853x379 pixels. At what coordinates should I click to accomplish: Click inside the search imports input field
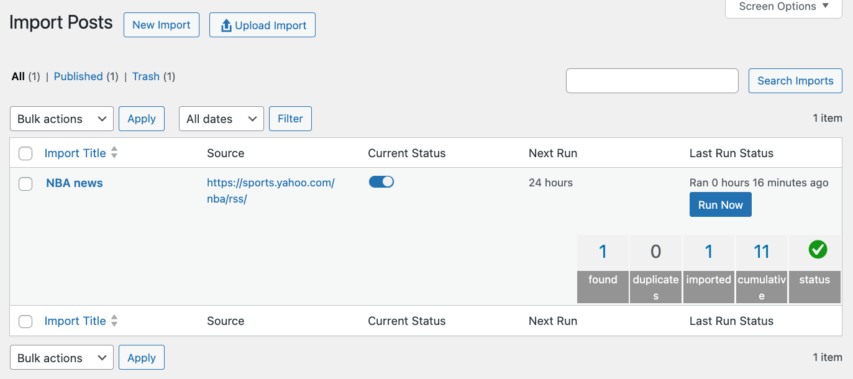(651, 80)
